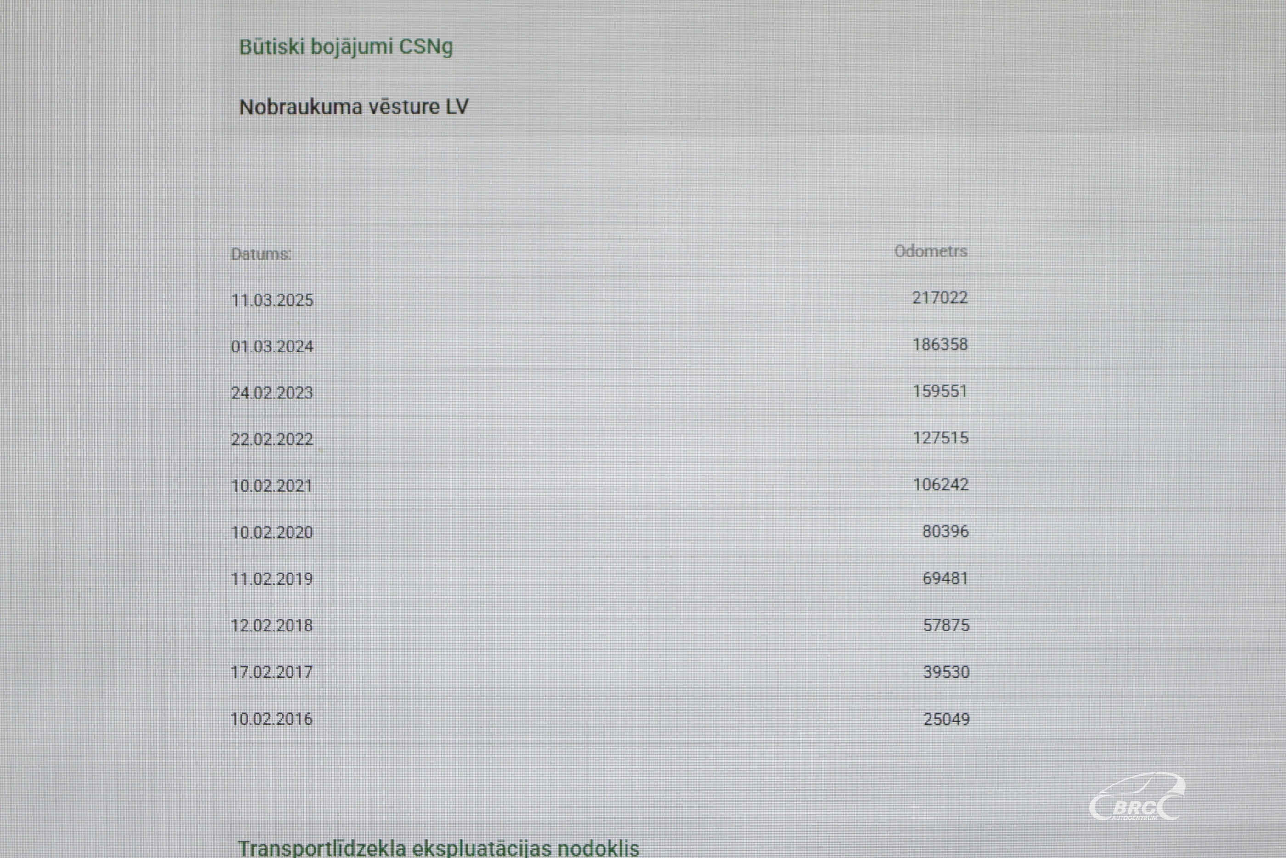Viewport: 1286px width, 858px height.
Task: Click the BRC Autocentrum logo watermark
Action: click(1137, 797)
